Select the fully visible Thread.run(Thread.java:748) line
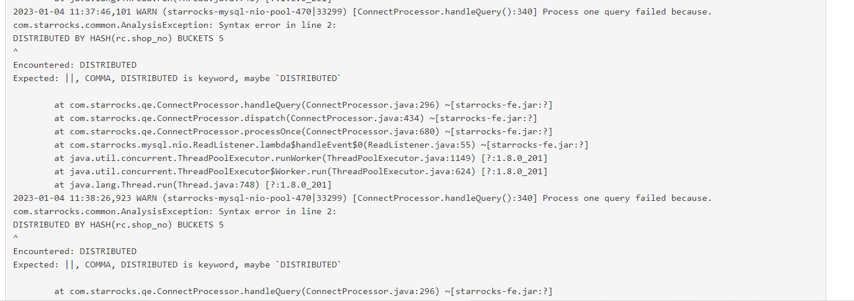The image size is (854, 301). 193,185
